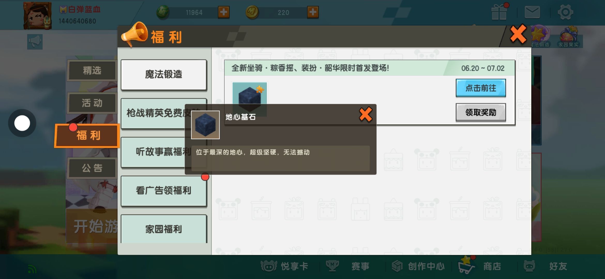
Task: Open the gift box rewards icon
Action: coord(499,12)
